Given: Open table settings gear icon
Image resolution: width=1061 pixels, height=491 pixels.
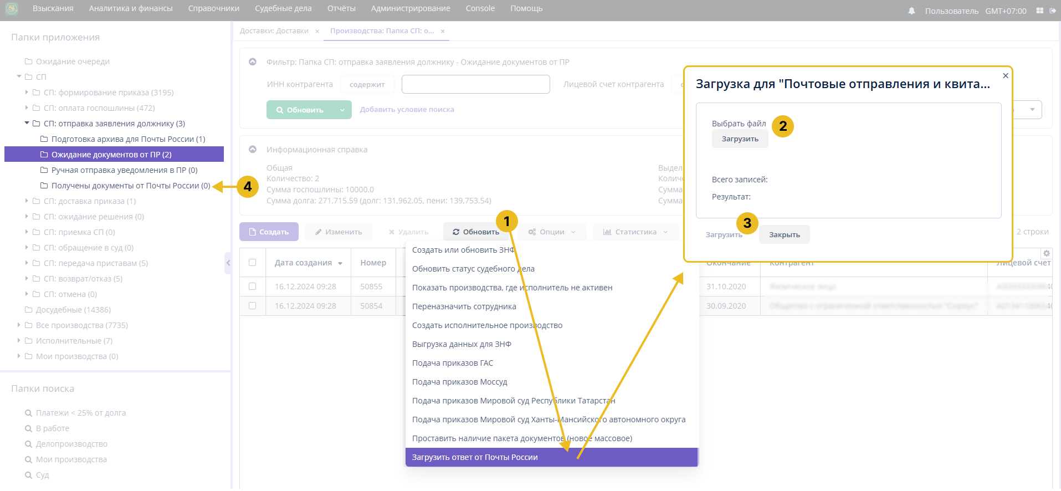Looking at the screenshot, I should tap(1047, 253).
